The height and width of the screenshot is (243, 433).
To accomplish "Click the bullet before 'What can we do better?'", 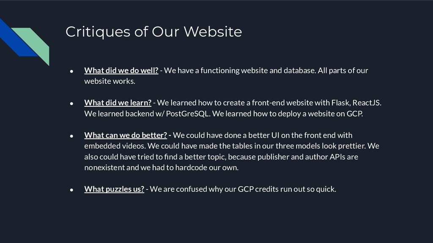I will coord(71,136).
